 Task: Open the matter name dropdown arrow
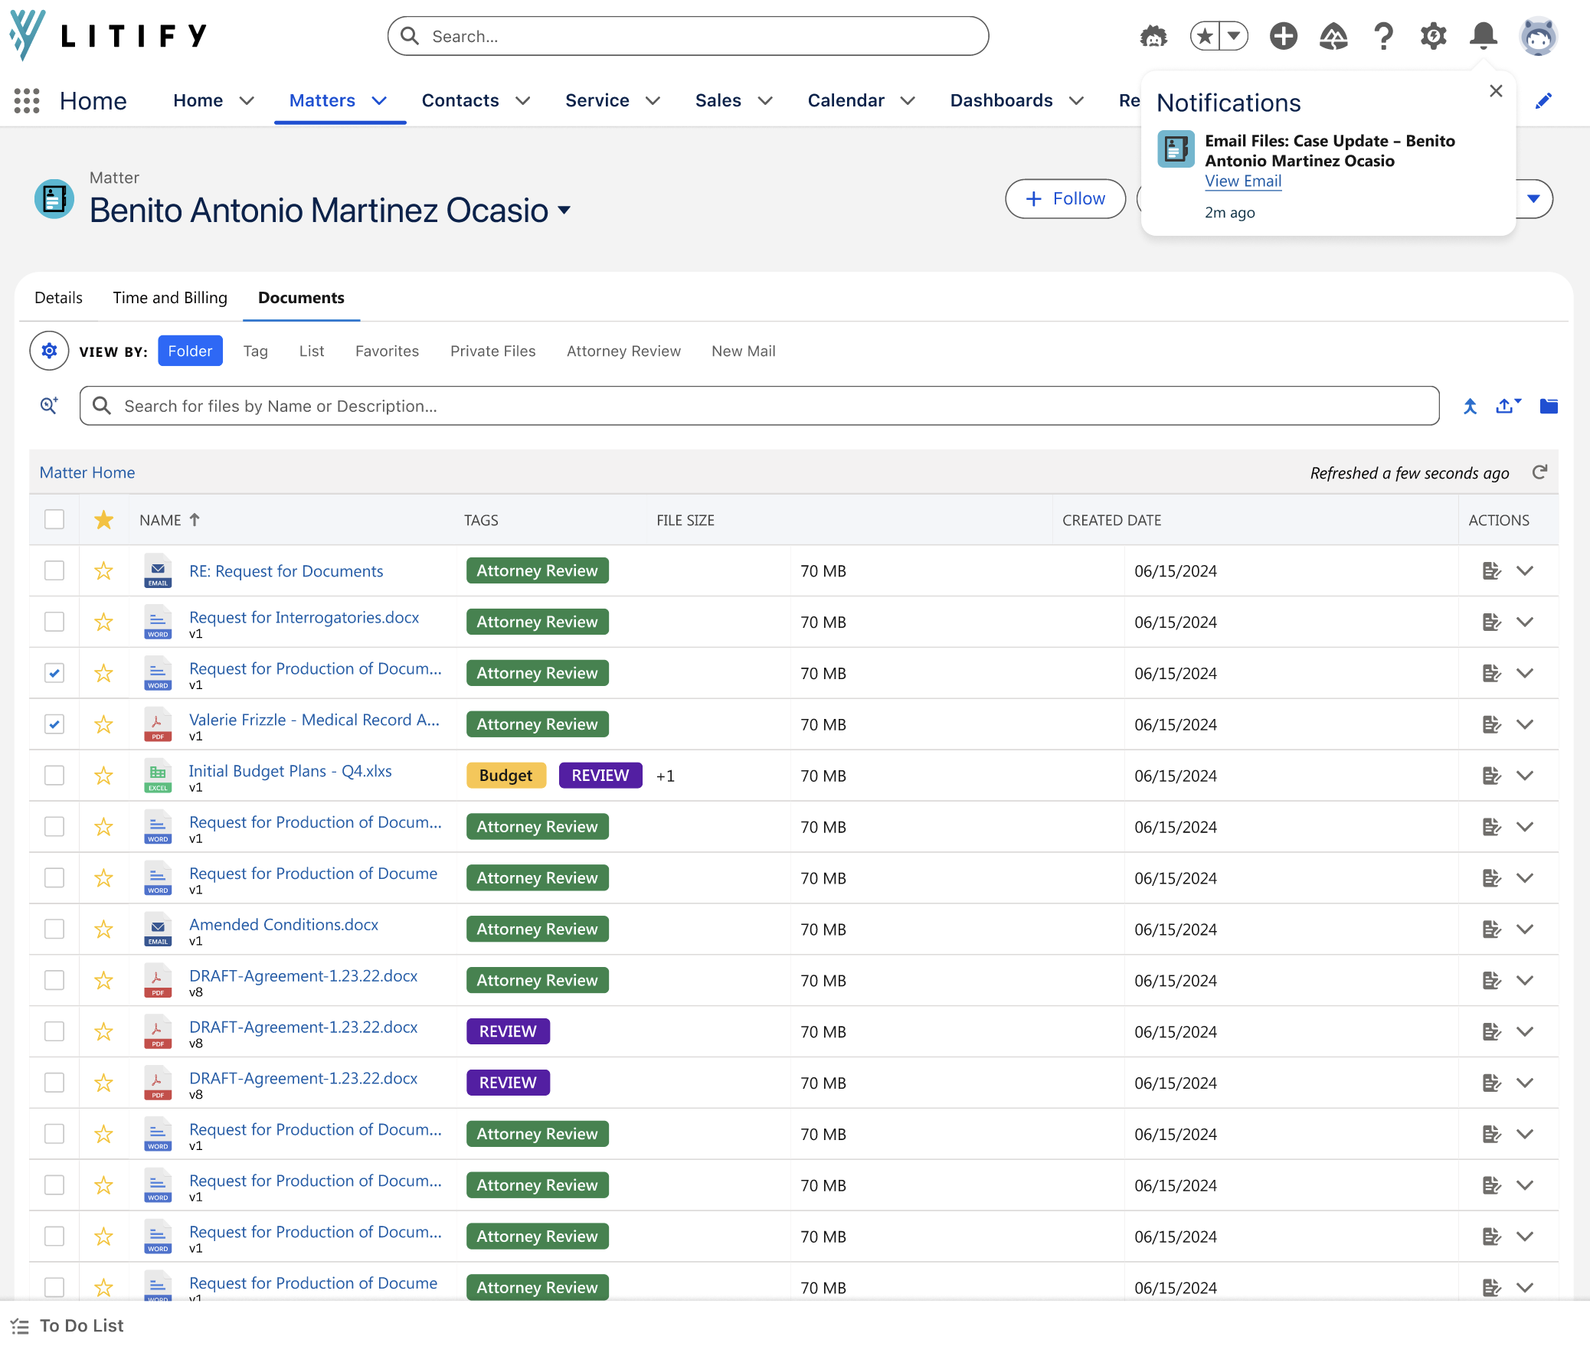coord(564,210)
